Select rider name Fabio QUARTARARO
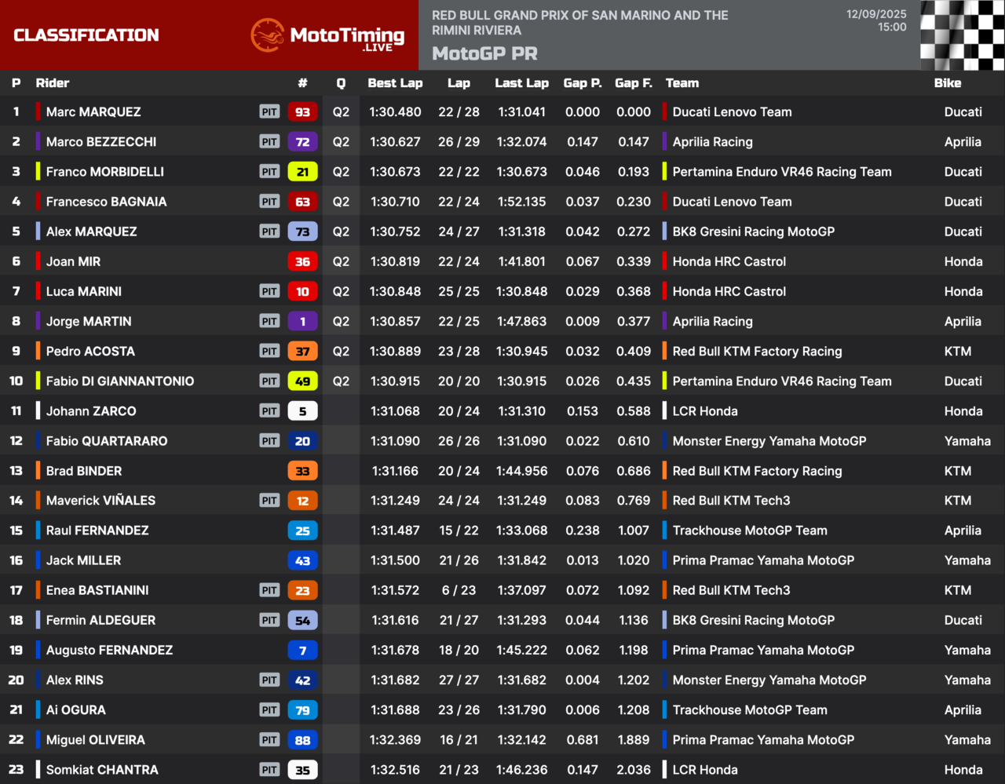 [107, 441]
